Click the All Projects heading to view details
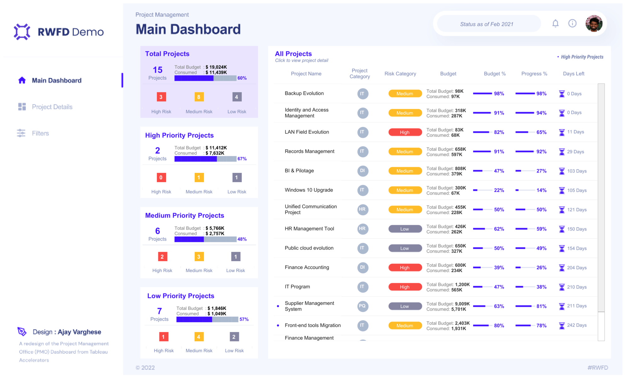Viewport: 630px width, 378px height. tap(293, 54)
